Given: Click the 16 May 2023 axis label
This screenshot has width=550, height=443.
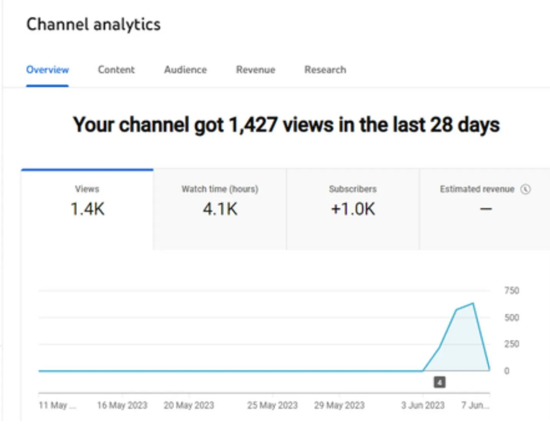Looking at the screenshot, I should tap(122, 406).
